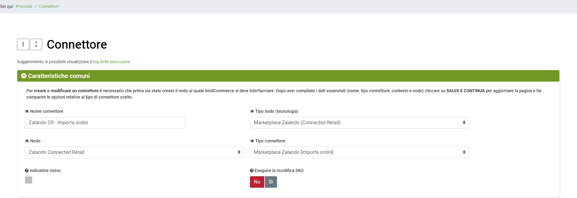The width and height of the screenshot is (577, 198).
Task: Click the eye icon beside Tipo nodo
Action: tap(252, 112)
